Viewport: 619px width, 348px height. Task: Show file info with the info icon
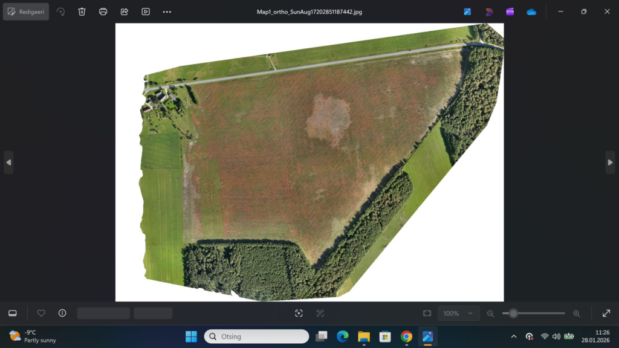(x=62, y=313)
